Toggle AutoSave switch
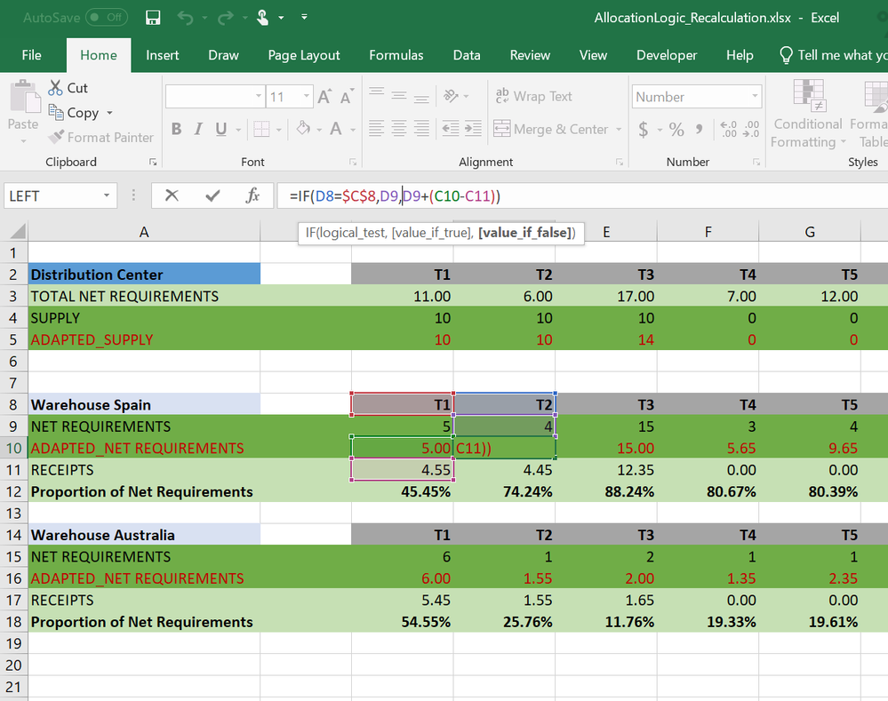This screenshot has width=888, height=701. 106,18
